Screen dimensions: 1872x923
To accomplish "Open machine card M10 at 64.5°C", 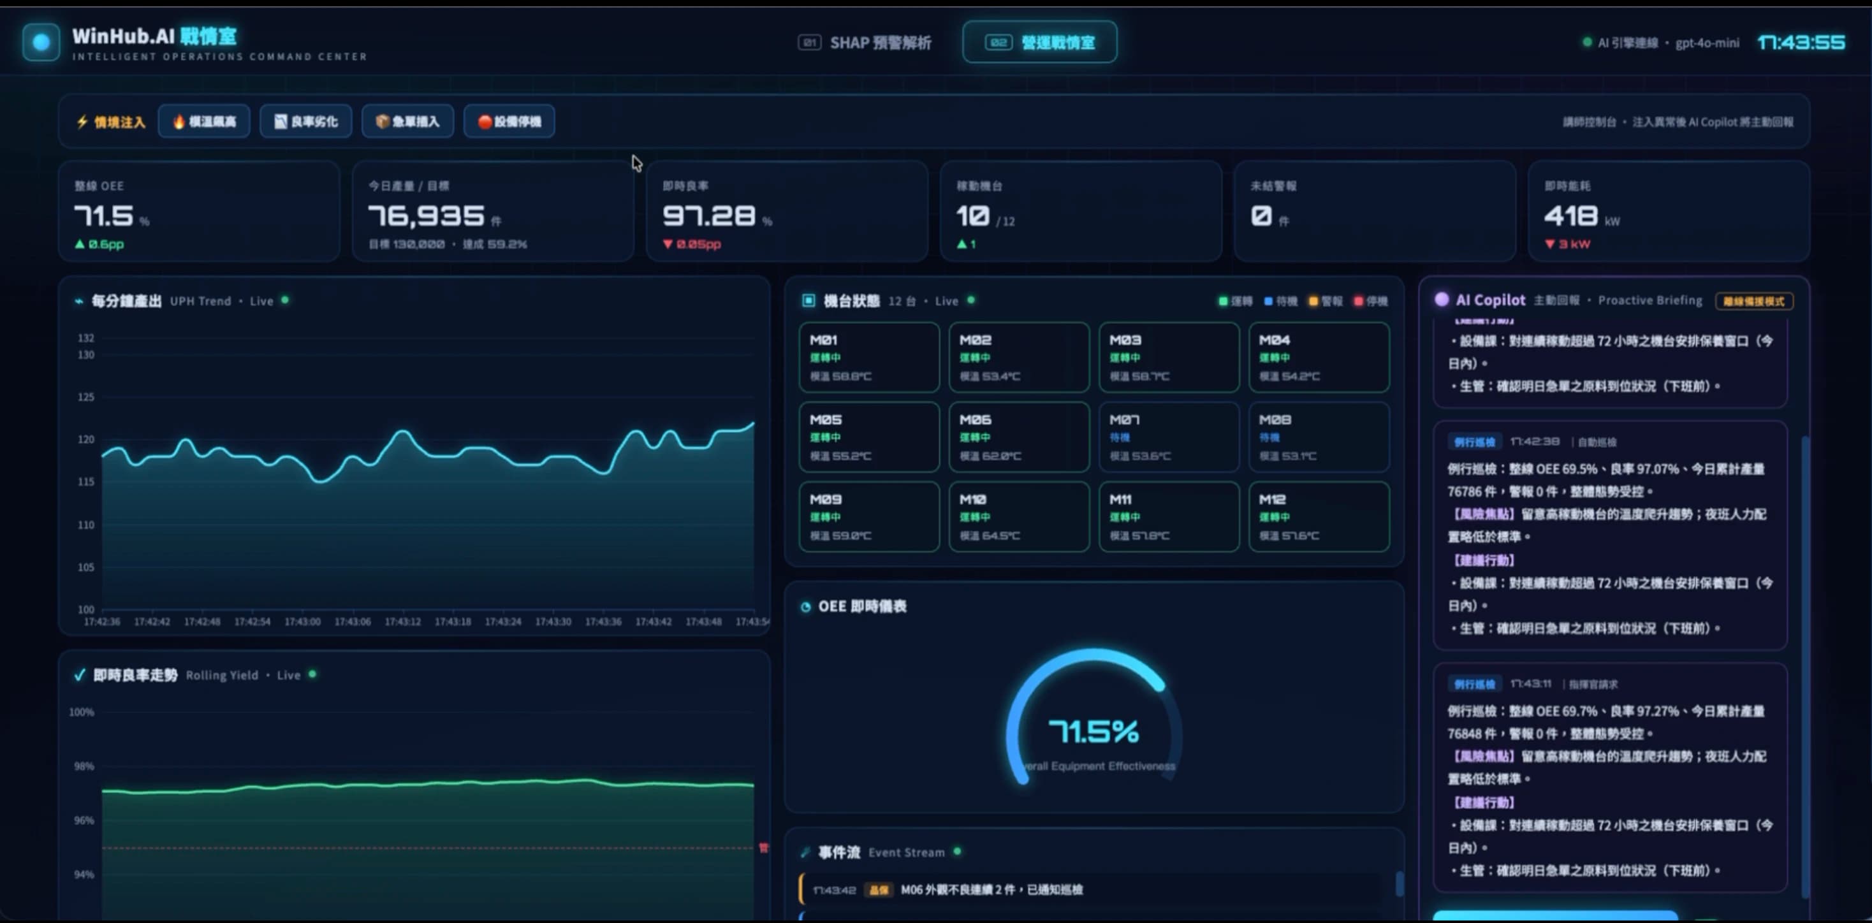I will (1019, 518).
